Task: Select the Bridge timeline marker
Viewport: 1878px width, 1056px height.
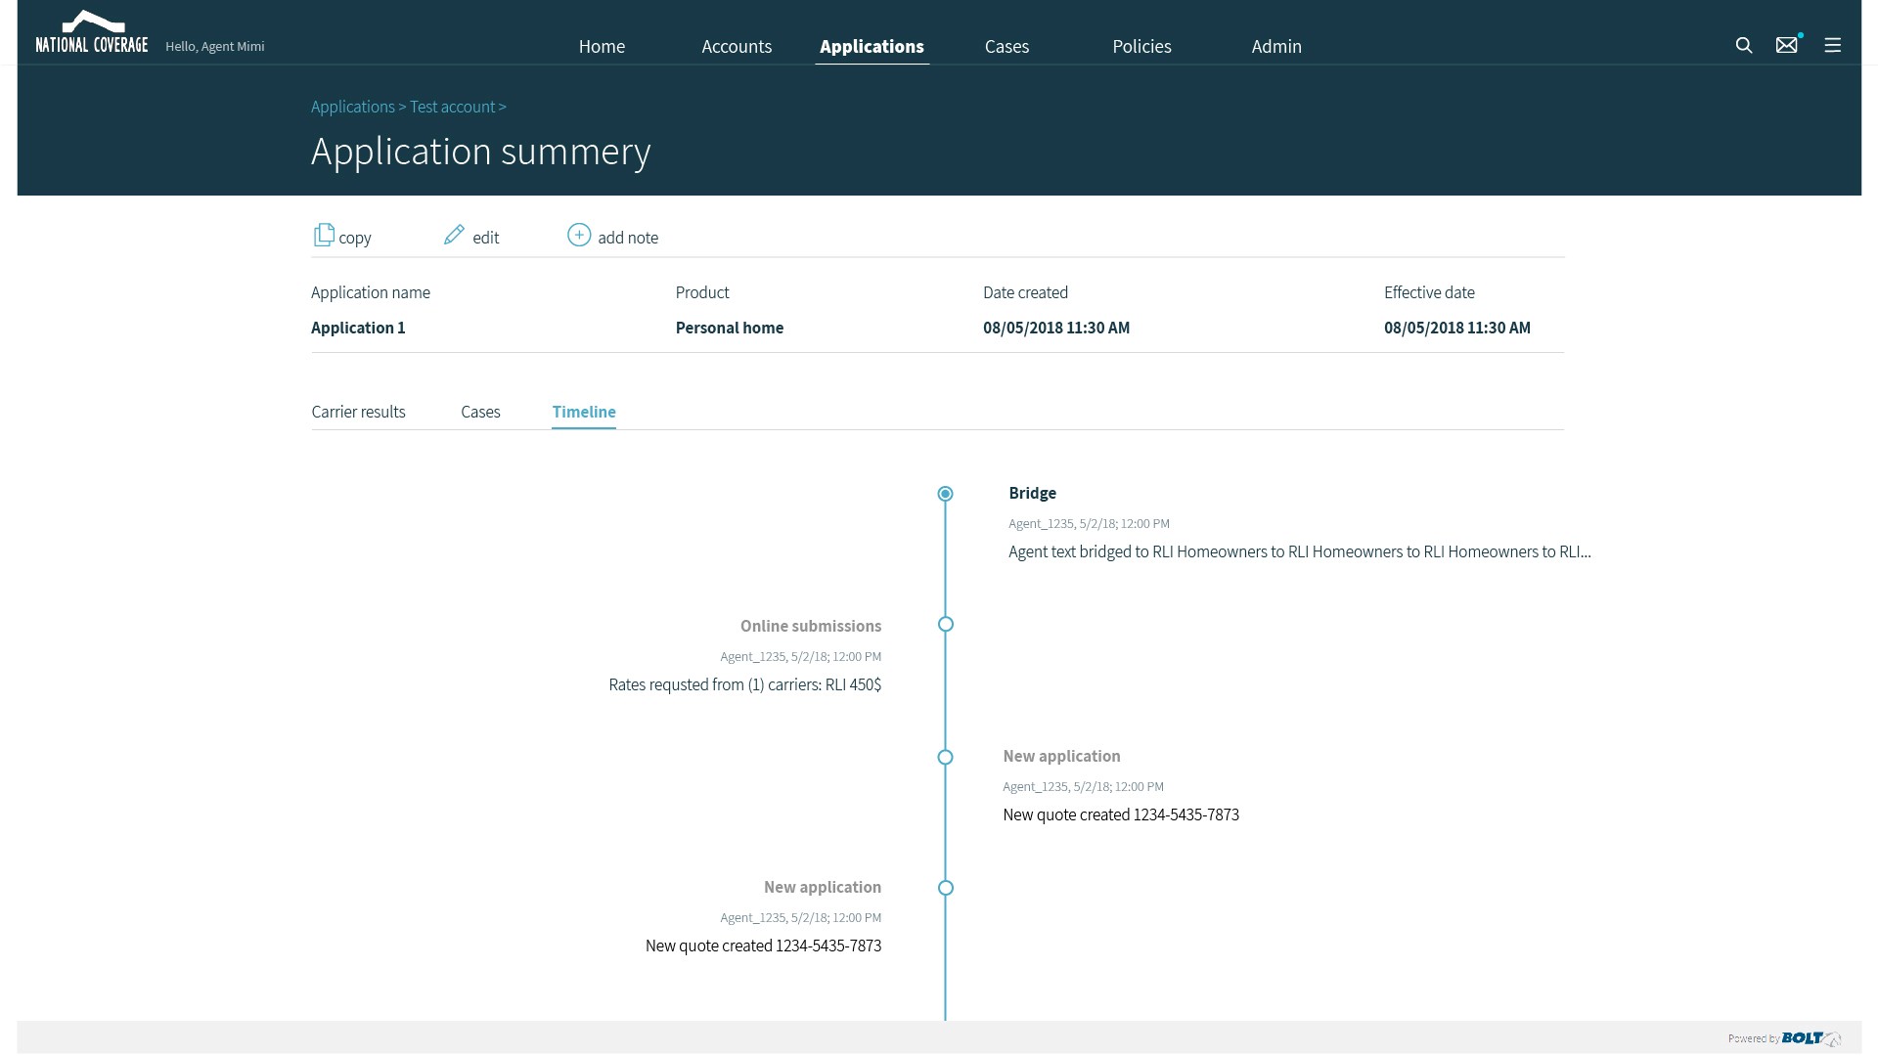Action: (x=945, y=494)
